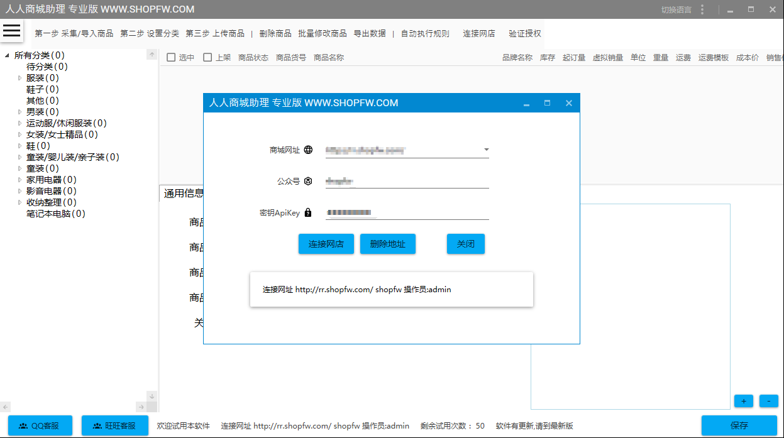Image resolution: width=784 pixels, height=438 pixels.
Task: Contact QQ客服 support
Action: pyautogui.click(x=40, y=425)
